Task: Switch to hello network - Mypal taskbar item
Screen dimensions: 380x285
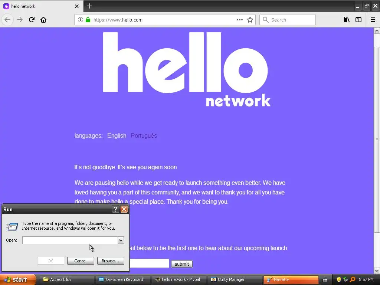Action: (179, 279)
